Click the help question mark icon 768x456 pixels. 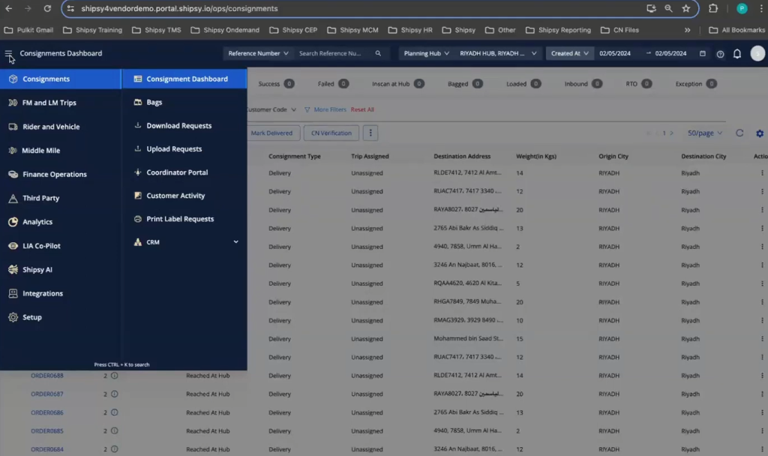coord(720,54)
